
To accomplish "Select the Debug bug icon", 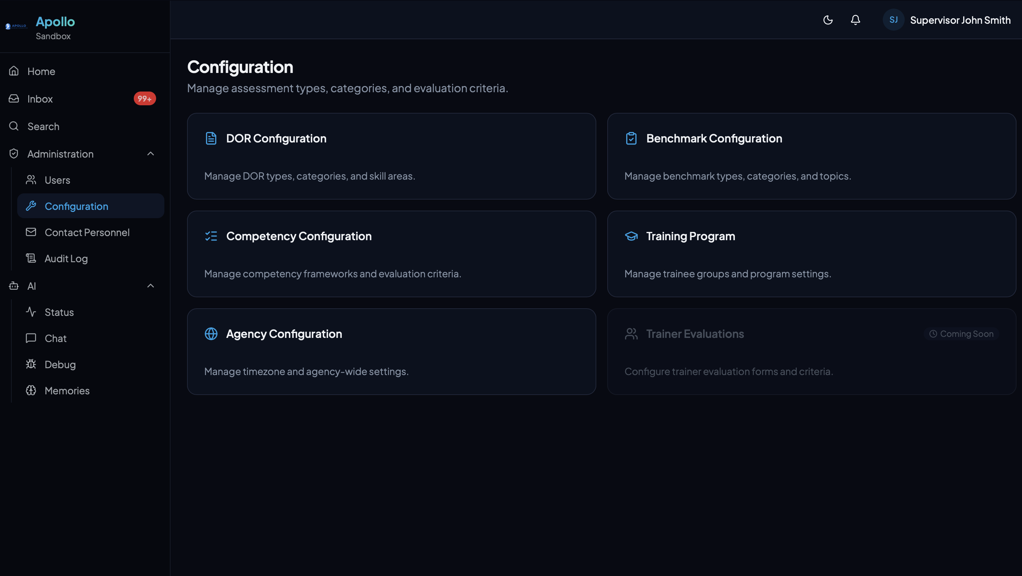I will (31, 364).
